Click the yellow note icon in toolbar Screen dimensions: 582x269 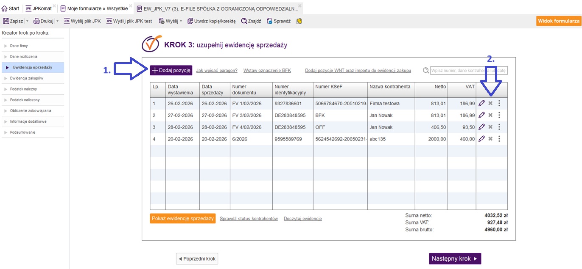299,21
